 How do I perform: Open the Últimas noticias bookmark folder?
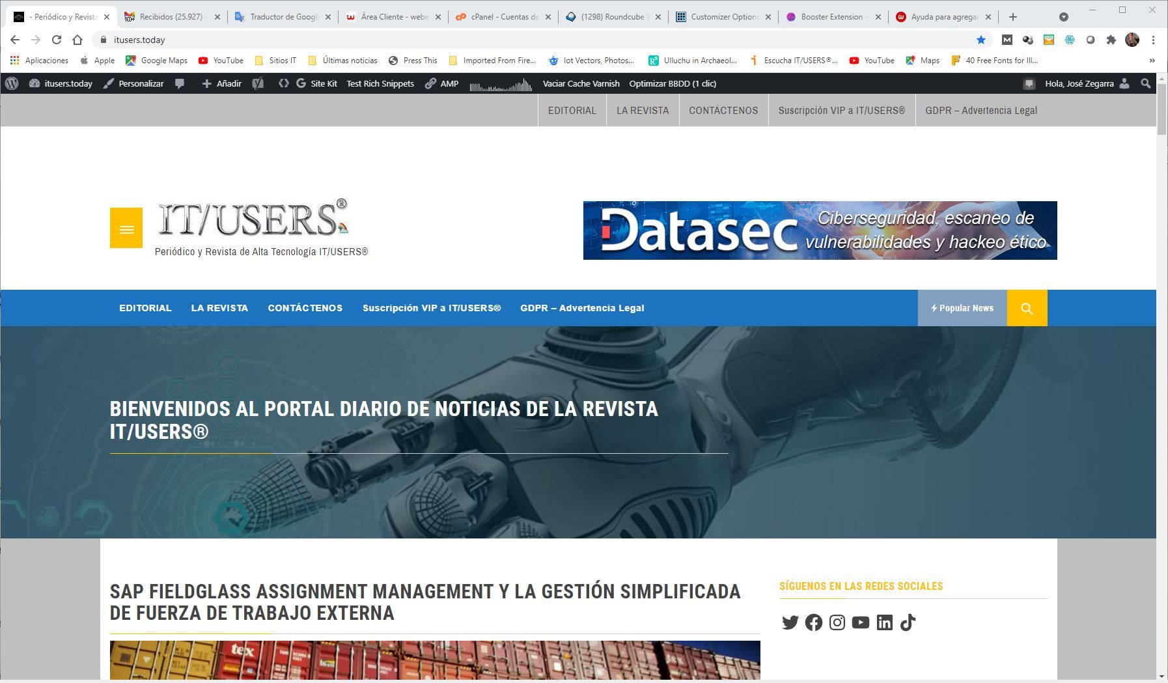pyautogui.click(x=342, y=61)
